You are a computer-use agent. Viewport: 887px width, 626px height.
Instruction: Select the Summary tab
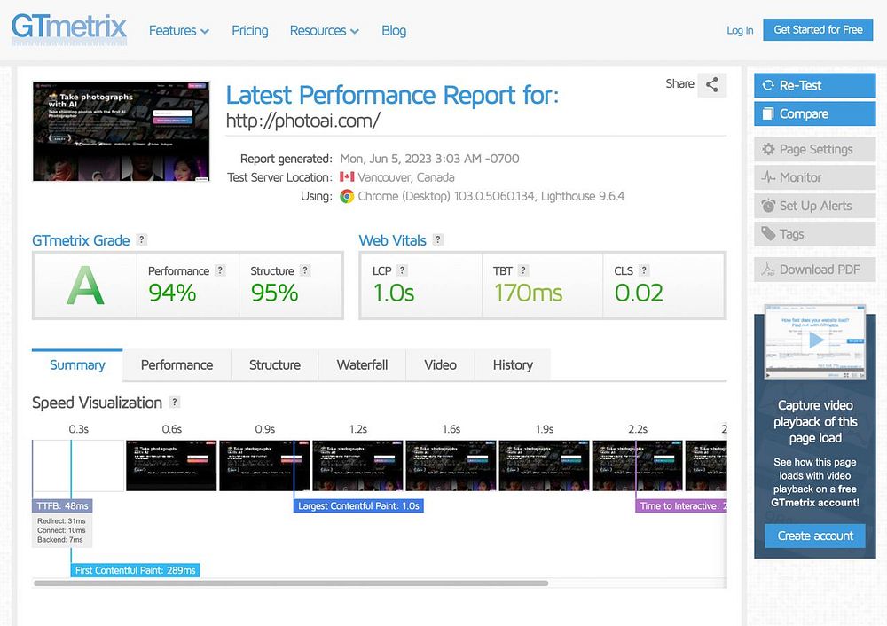pyautogui.click(x=77, y=365)
